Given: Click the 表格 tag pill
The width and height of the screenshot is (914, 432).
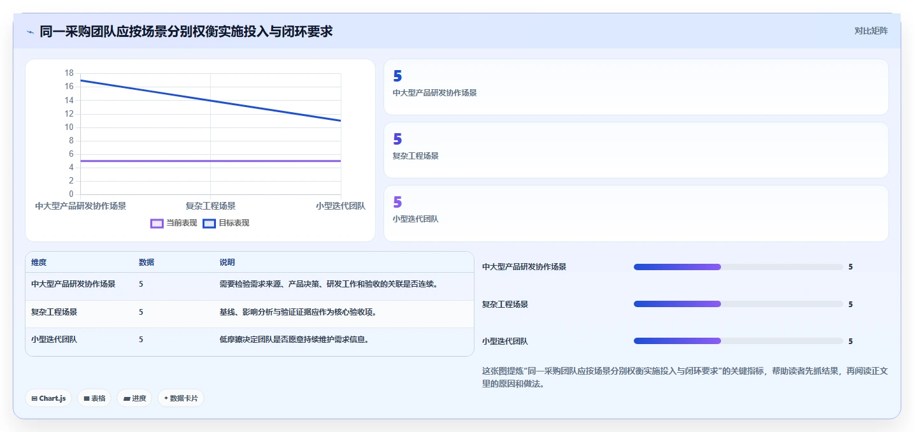Looking at the screenshot, I should [x=94, y=398].
